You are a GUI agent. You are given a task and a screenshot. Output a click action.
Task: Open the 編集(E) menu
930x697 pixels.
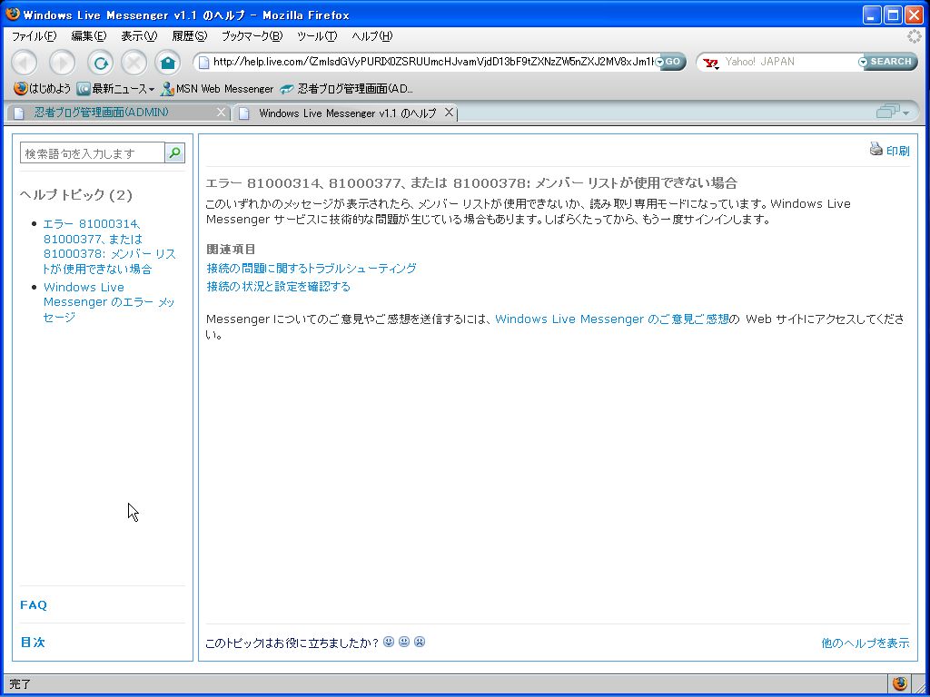pos(88,36)
